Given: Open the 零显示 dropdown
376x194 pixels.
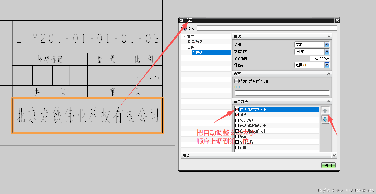Looking at the screenshot, I should 327,65.
